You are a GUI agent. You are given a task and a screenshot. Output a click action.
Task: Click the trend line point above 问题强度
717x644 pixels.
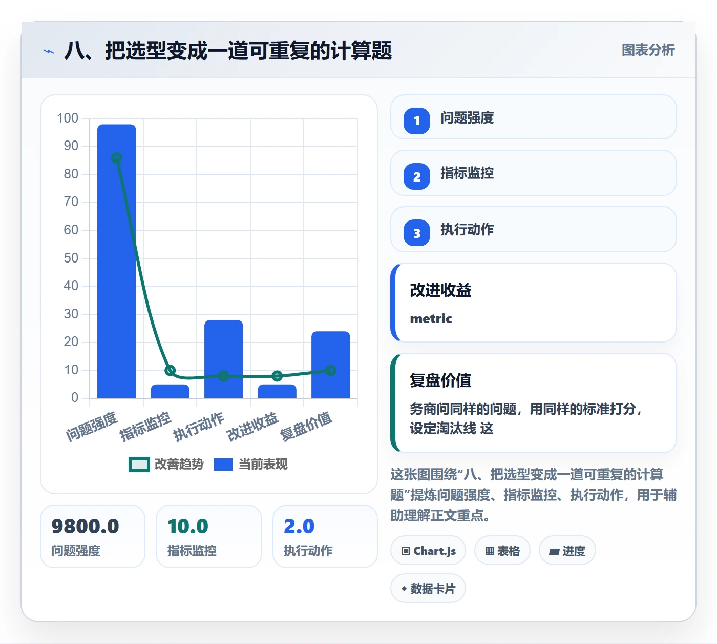click(x=117, y=158)
